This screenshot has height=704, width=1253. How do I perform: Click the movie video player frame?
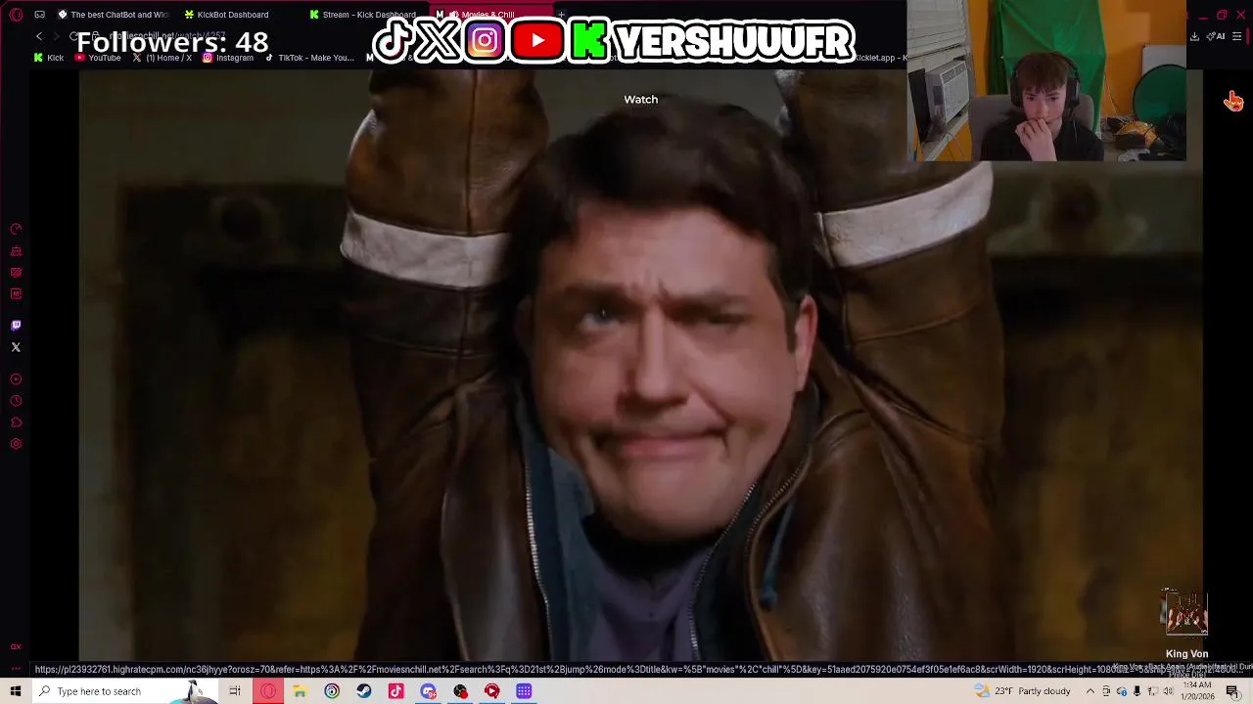pyautogui.click(x=640, y=366)
